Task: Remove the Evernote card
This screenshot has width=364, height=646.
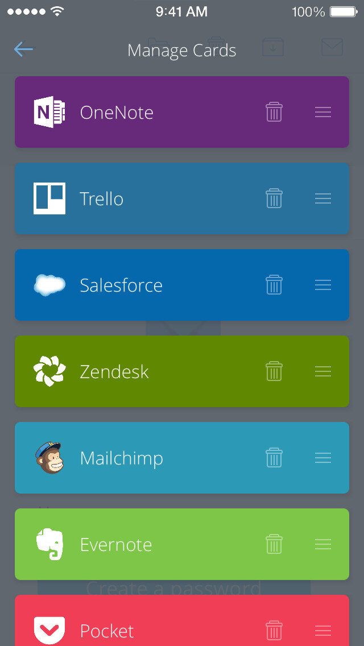Action: 274,544
